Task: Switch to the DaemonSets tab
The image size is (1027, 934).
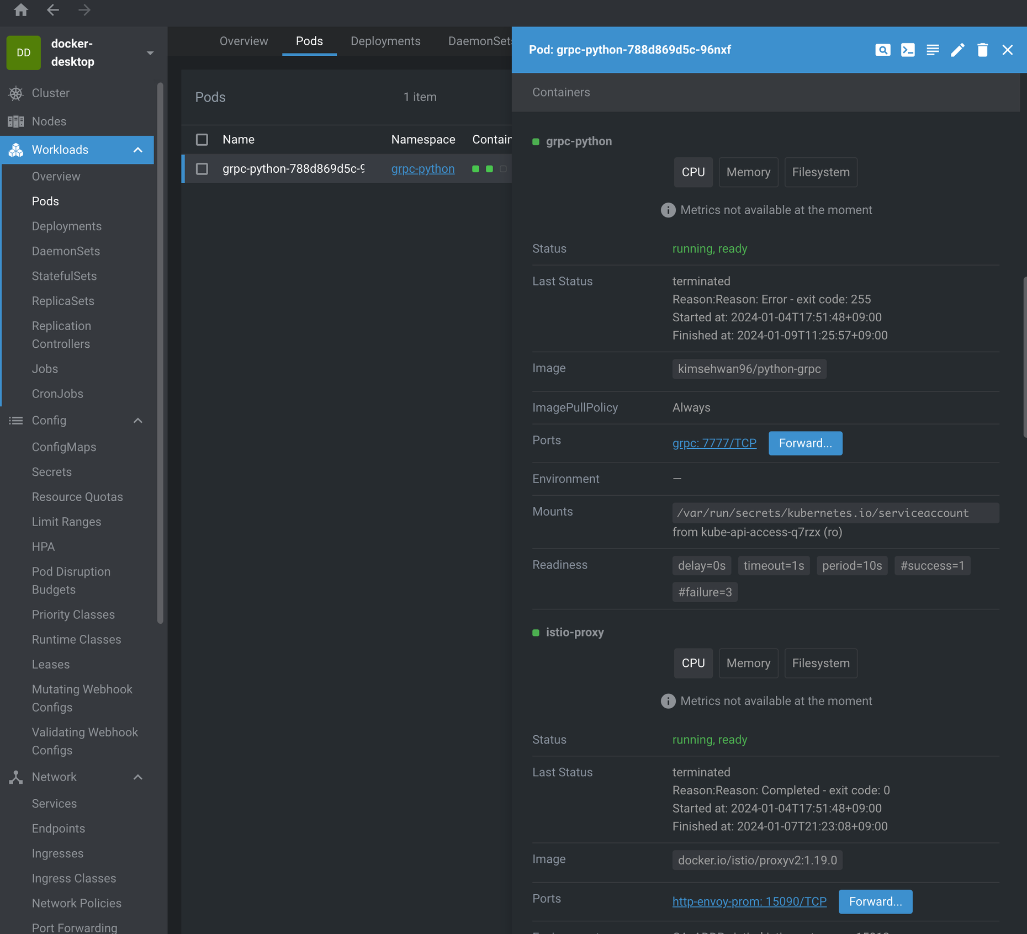Action: click(479, 41)
